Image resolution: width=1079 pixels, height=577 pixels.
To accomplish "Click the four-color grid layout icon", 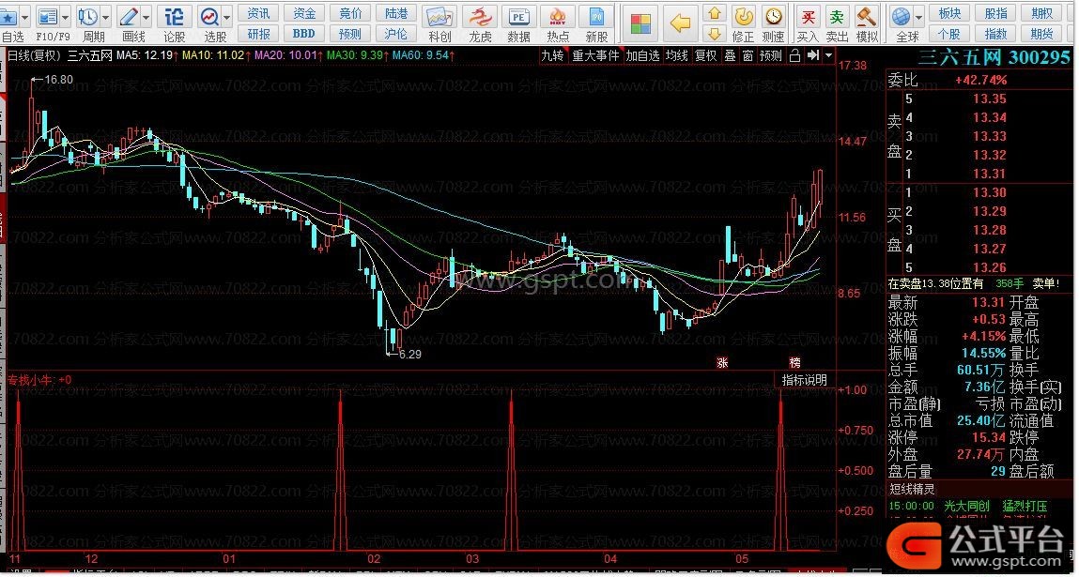I will coord(640,23).
